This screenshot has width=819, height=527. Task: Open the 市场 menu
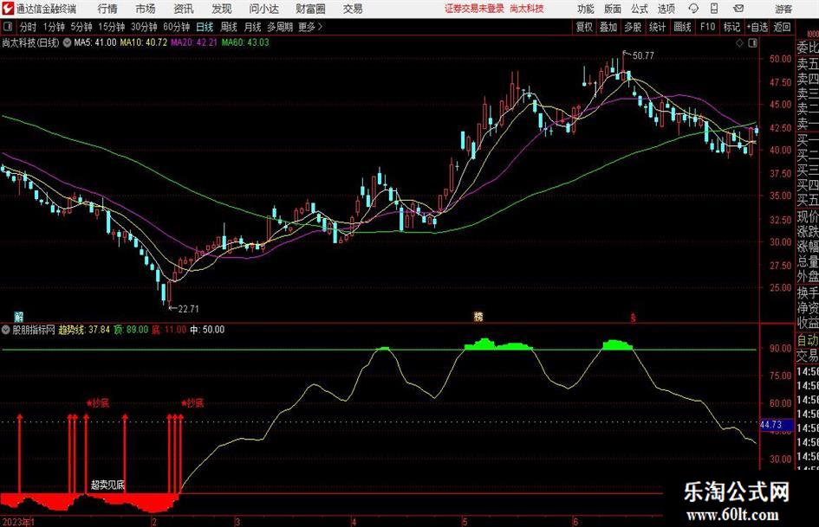(x=146, y=9)
